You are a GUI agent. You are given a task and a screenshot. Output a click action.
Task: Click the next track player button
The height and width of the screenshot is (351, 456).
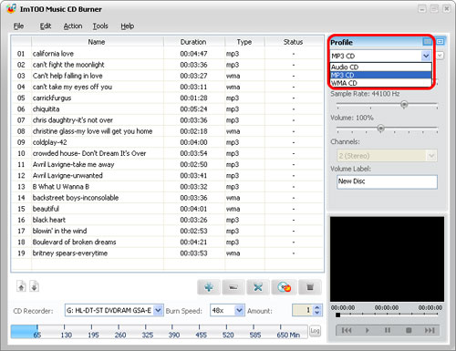pos(430,330)
